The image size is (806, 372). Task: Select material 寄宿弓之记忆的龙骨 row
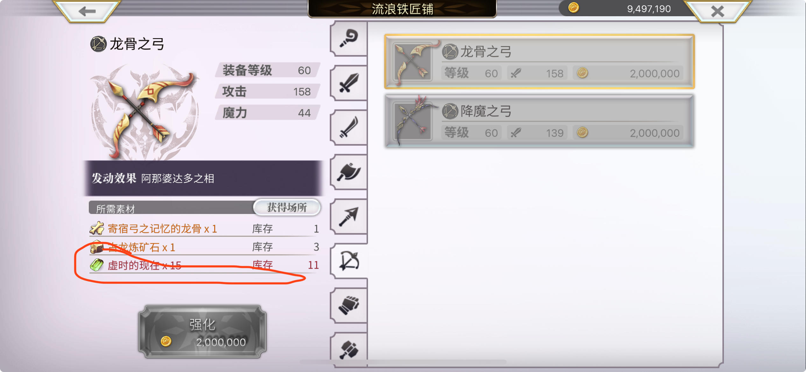[x=204, y=229]
